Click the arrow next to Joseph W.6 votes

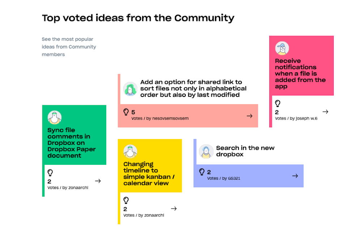(x=325, y=112)
